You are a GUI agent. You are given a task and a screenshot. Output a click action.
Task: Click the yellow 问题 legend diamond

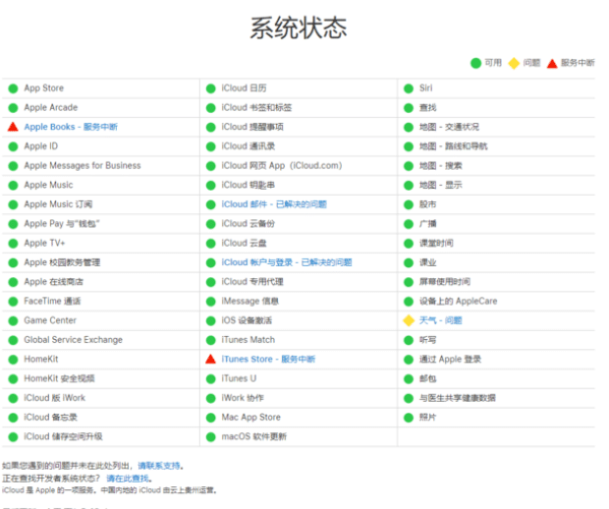(513, 63)
